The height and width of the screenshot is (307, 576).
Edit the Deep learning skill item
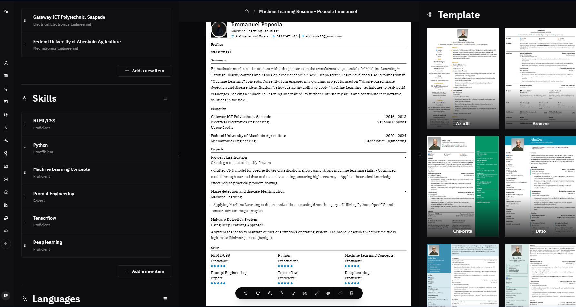96,245
